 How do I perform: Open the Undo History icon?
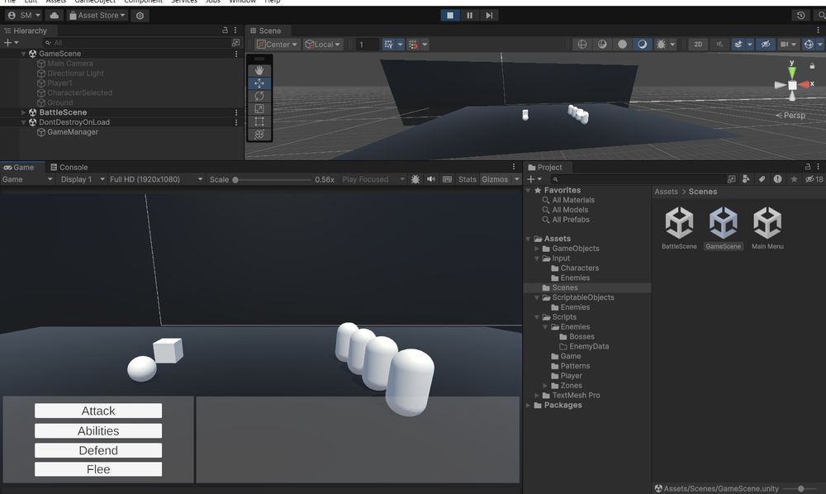pyautogui.click(x=800, y=15)
